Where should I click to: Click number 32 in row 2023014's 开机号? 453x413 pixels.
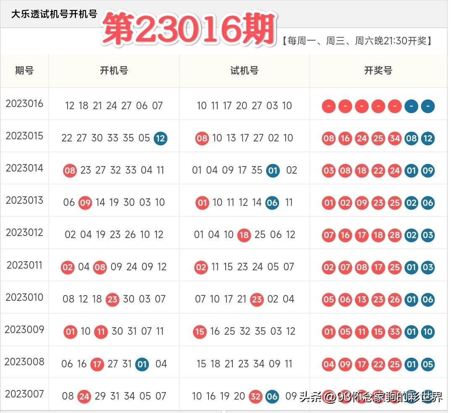click(x=115, y=170)
